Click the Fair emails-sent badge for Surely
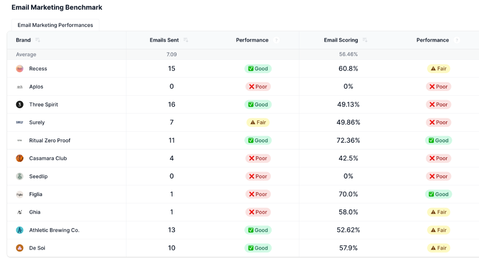 coord(258,123)
